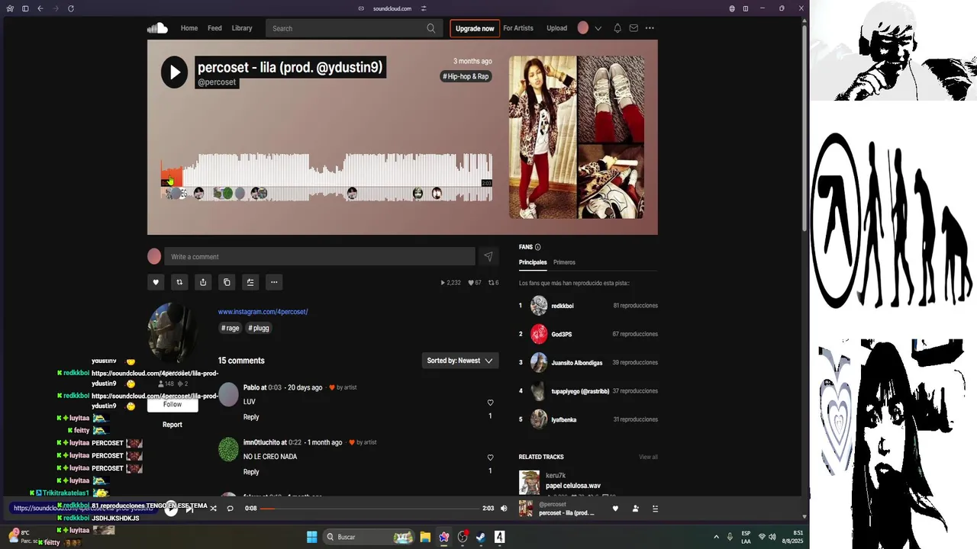Go back in the browser
Screen dimensions: 977x549
pyautogui.click(x=40, y=8)
